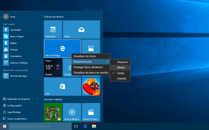This screenshot has height=130, width=209.
Task: Launch the Candy Crush tile
Action: pyautogui.click(x=91, y=87)
